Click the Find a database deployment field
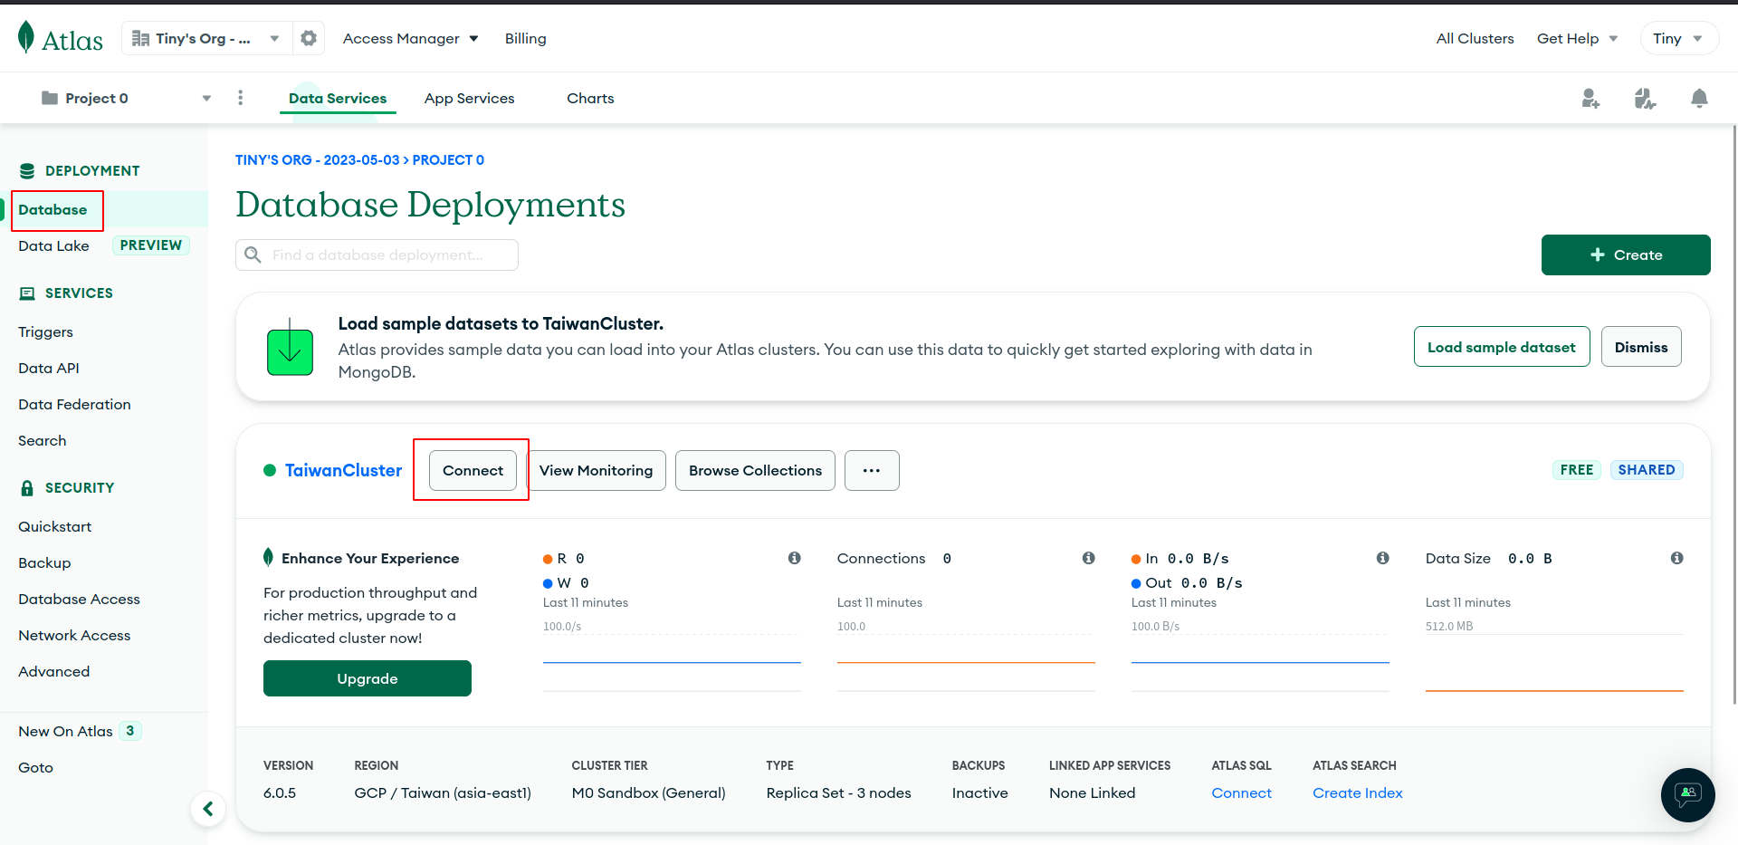The height and width of the screenshot is (845, 1738). coord(377,255)
